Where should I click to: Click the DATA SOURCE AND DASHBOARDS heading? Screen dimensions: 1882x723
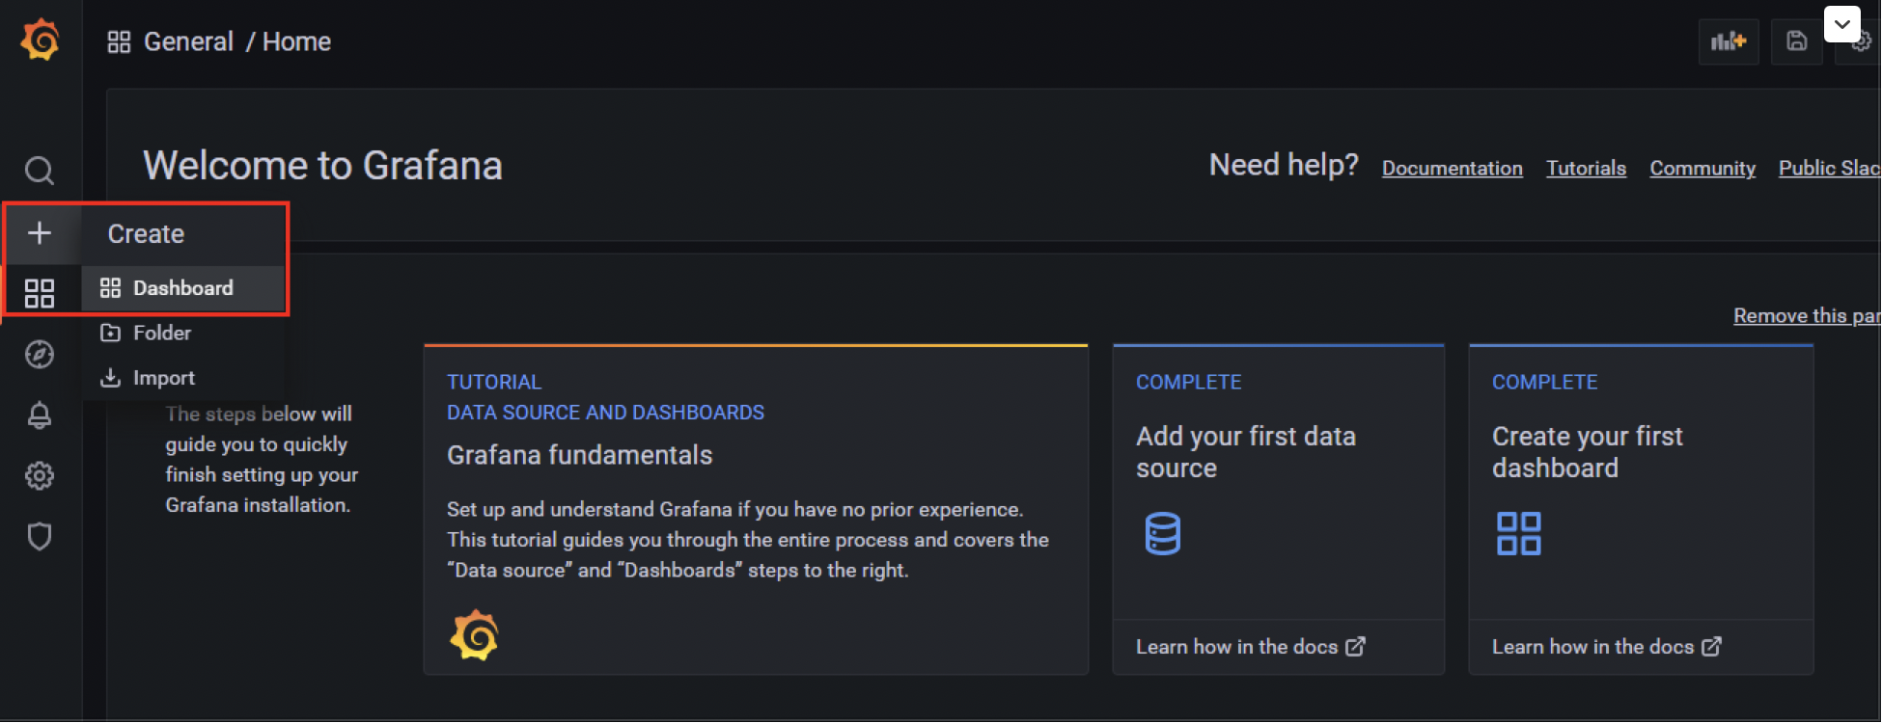[x=605, y=413]
